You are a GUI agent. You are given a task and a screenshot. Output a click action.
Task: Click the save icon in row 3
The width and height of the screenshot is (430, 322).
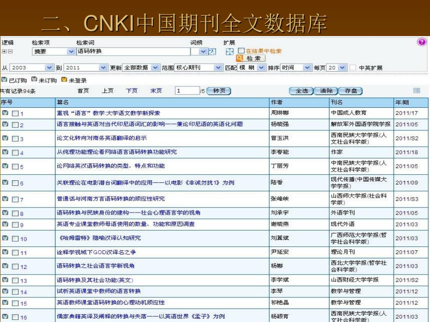click(5, 138)
